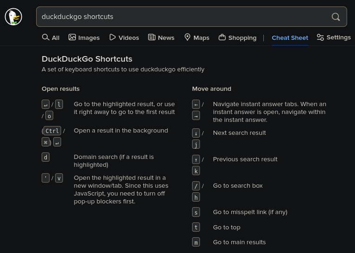Click the up arrow key badge

[196, 159]
